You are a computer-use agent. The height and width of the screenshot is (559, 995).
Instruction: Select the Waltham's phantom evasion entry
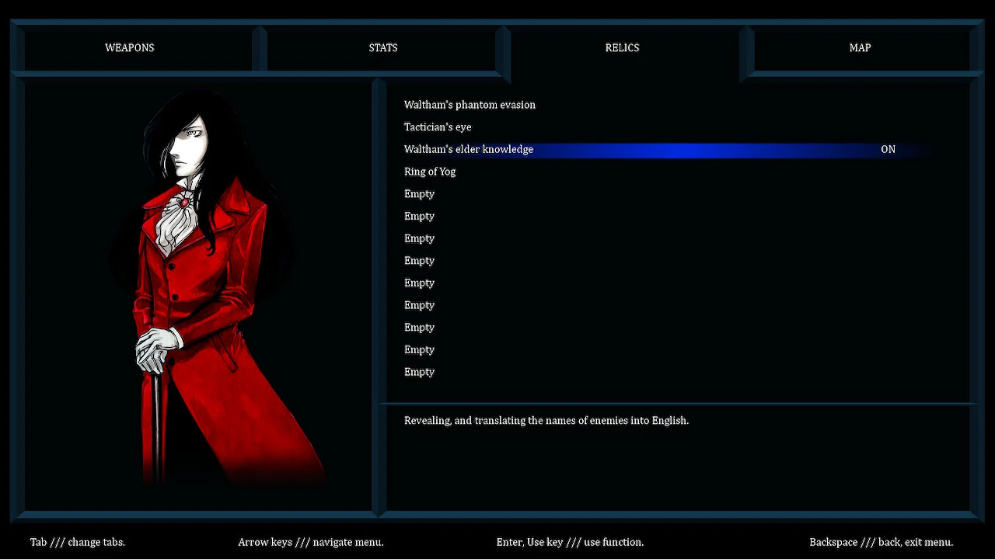[x=470, y=105]
